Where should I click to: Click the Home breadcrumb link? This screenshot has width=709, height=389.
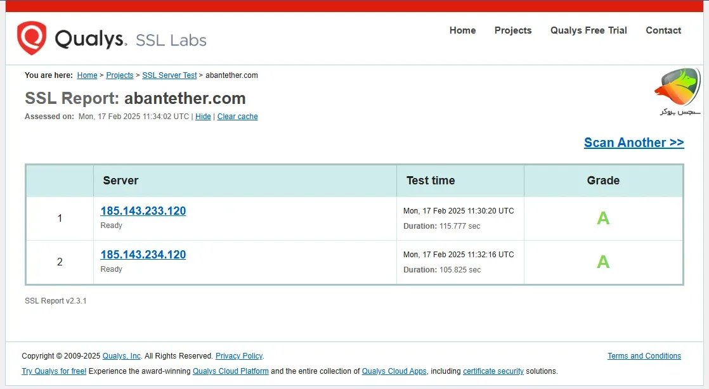pyautogui.click(x=87, y=75)
